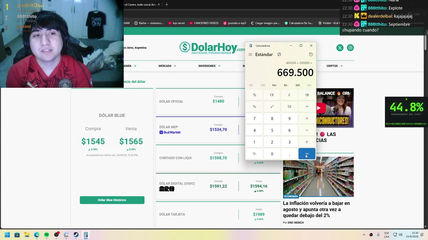
Task: Click the number 0 key
Action: (x=272, y=154)
